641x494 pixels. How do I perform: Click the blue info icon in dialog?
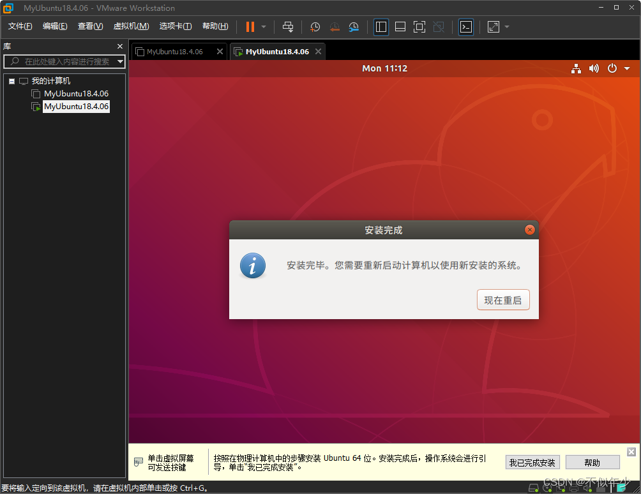point(253,266)
